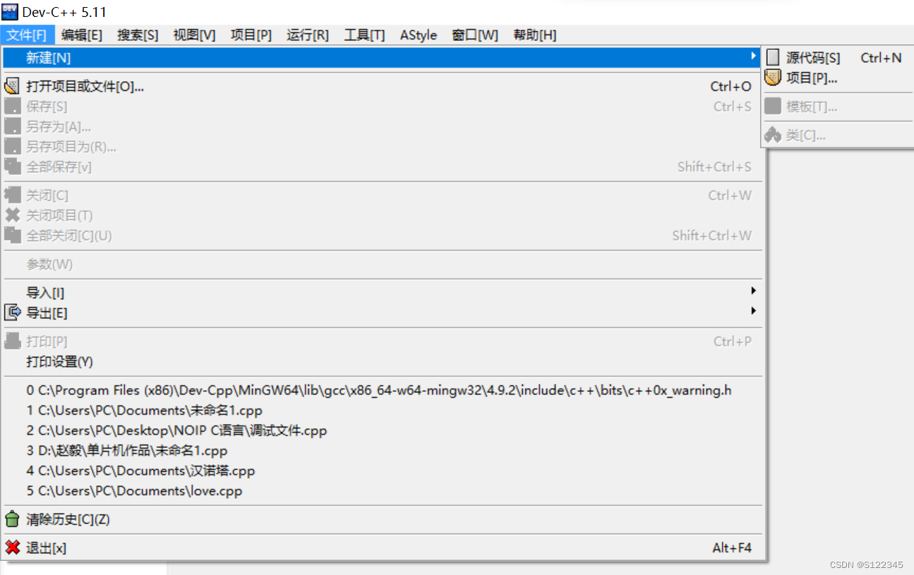Expand the 导入[I] submenu arrow

click(x=754, y=291)
